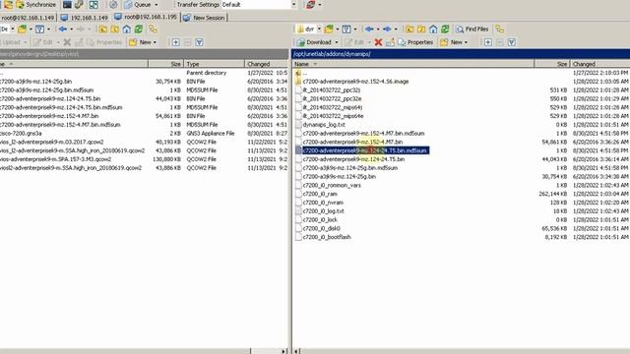
Task: Go back in the left panel
Action: pos(63,29)
